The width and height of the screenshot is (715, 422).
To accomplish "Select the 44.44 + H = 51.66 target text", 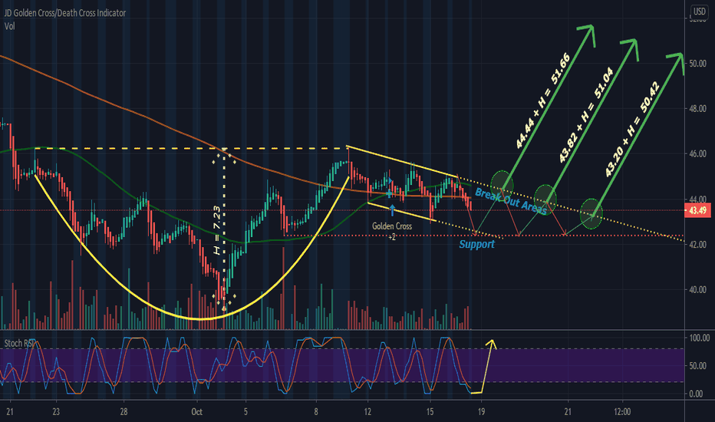I will (542, 101).
